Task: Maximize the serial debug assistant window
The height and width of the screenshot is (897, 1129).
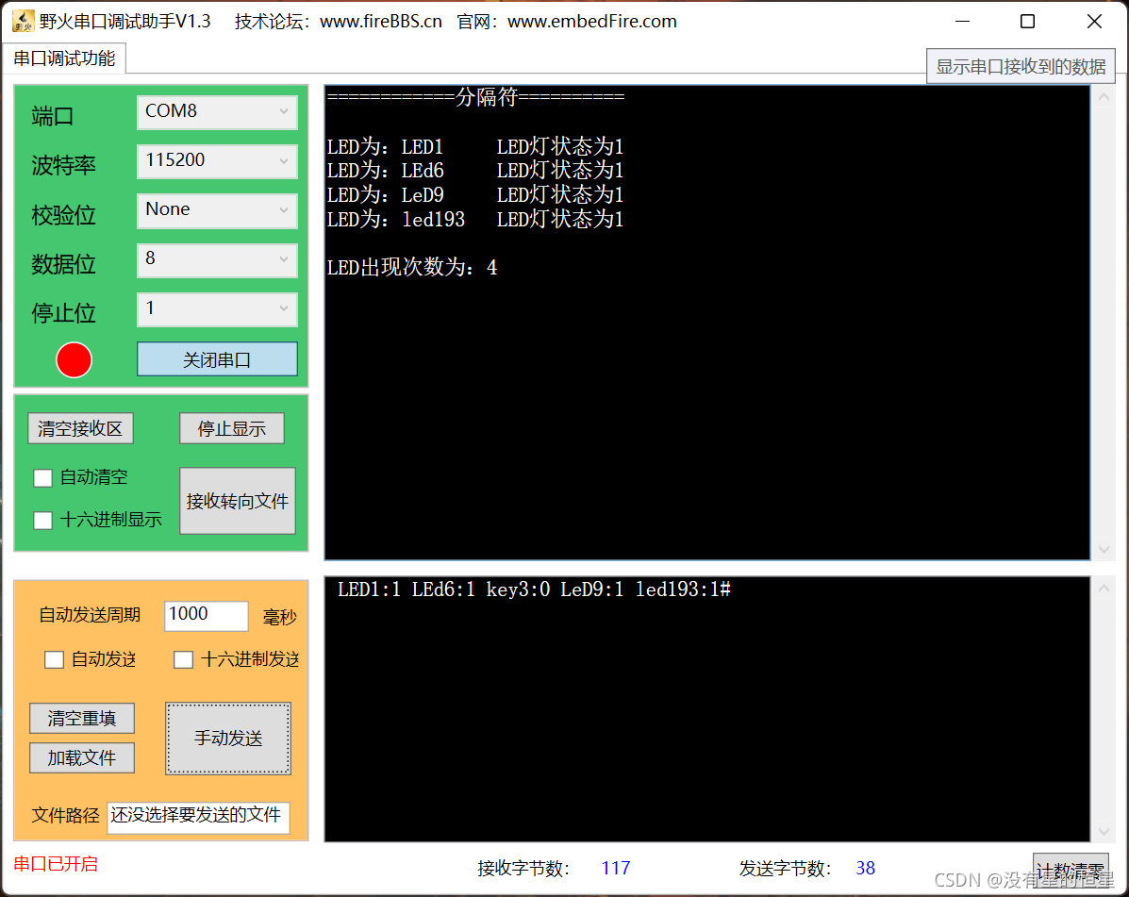Action: (x=1027, y=22)
